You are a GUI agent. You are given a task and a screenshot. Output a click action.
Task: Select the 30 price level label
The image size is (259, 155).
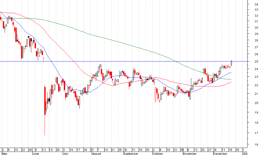(256, 28)
